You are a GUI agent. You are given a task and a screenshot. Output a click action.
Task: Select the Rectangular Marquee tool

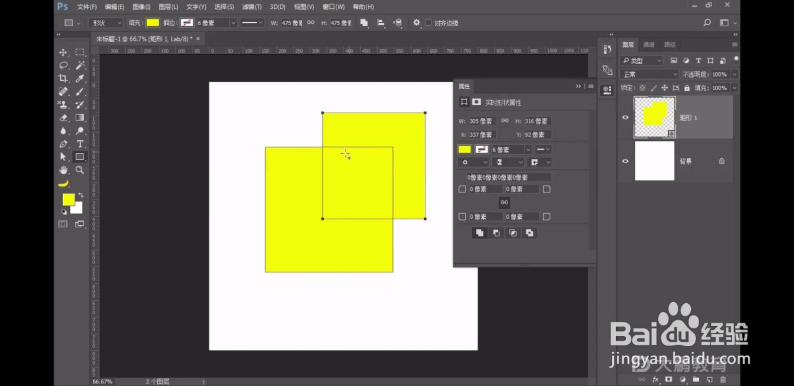click(79, 52)
